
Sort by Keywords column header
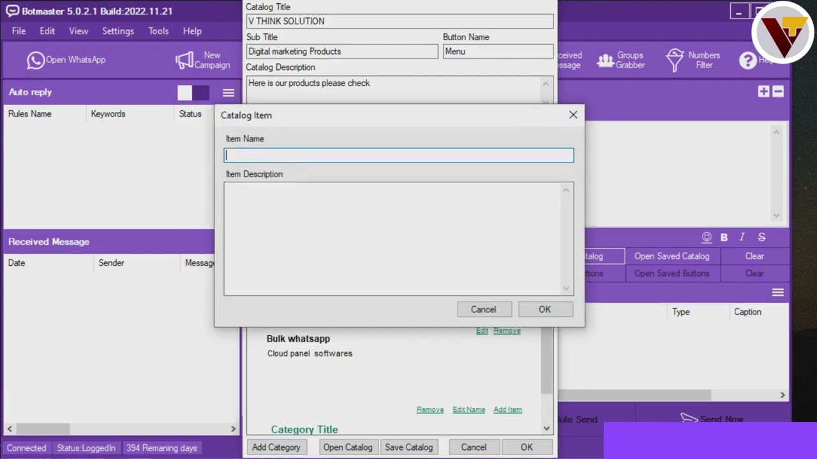click(109, 114)
